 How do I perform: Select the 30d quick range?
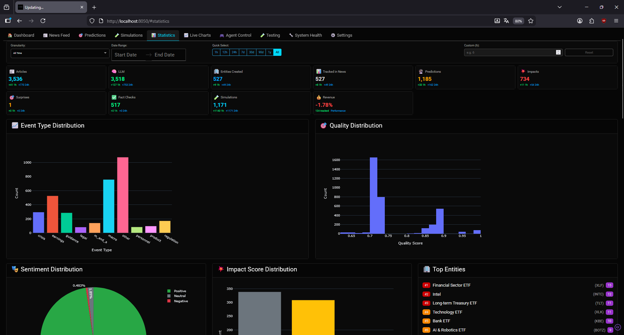coord(252,52)
